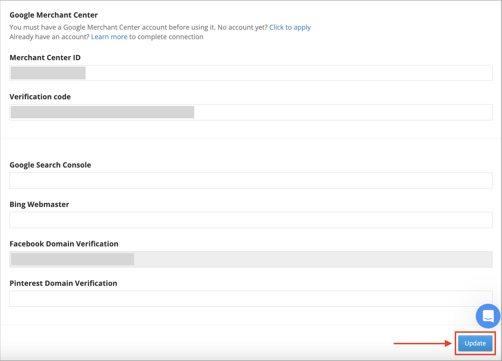Click into the Verification code field

[x=251, y=112]
